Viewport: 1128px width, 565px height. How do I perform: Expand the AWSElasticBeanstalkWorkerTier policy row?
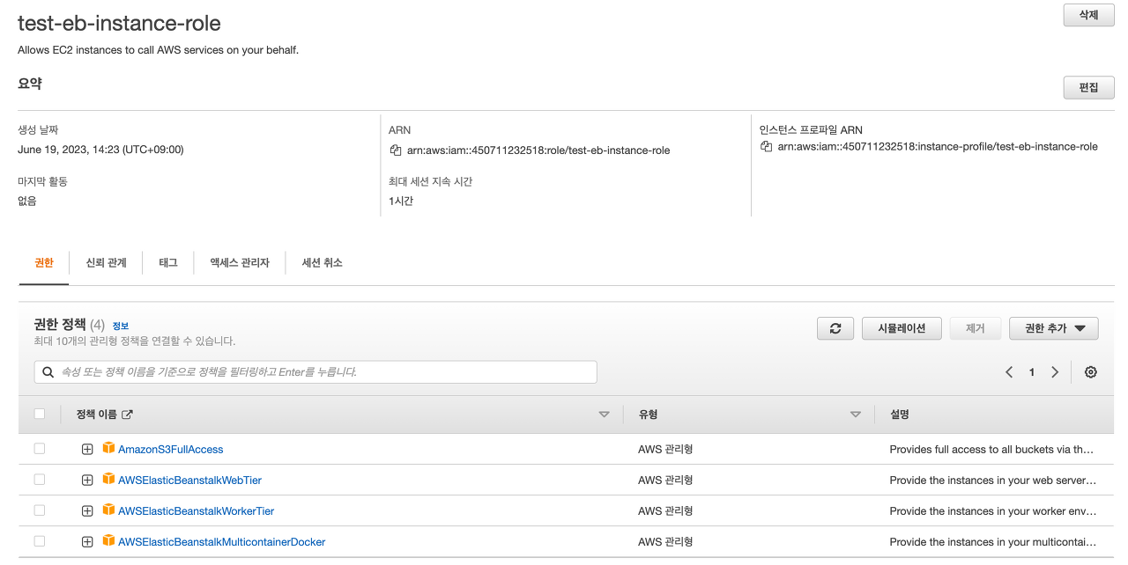point(87,510)
